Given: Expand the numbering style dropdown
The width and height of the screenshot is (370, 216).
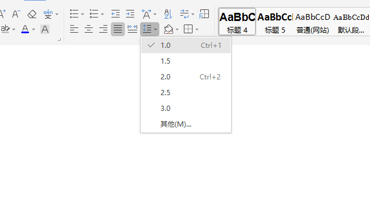Looking at the screenshot, I should (x=102, y=15).
